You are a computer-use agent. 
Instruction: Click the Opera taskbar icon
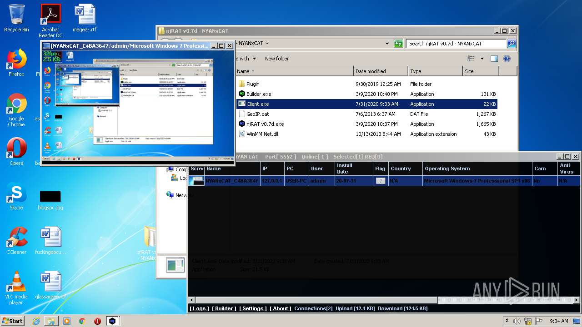pyautogui.click(x=97, y=321)
